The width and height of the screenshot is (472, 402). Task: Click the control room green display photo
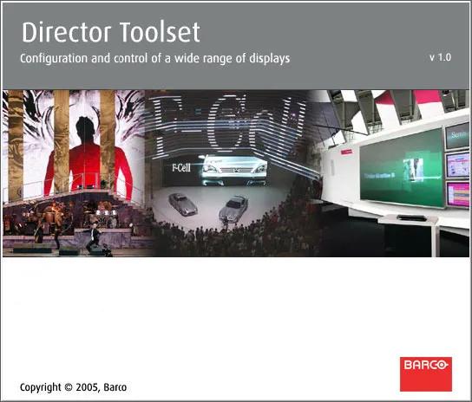[x=394, y=173]
